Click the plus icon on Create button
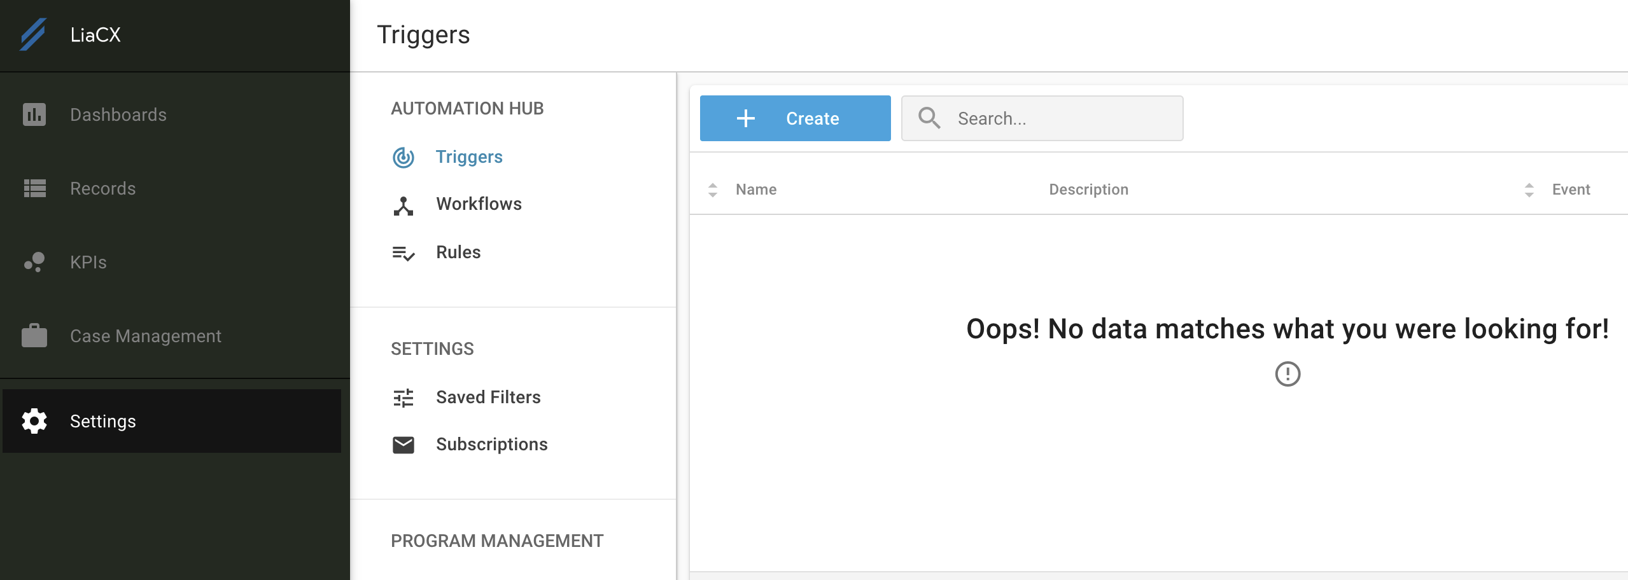This screenshot has width=1628, height=580. click(x=746, y=118)
